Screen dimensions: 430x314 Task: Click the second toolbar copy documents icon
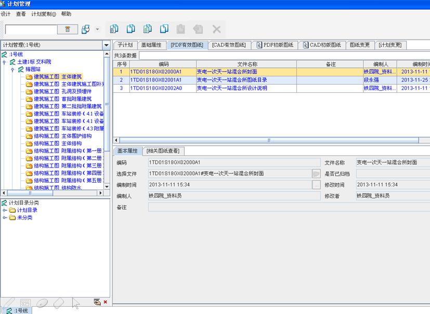click(x=131, y=29)
